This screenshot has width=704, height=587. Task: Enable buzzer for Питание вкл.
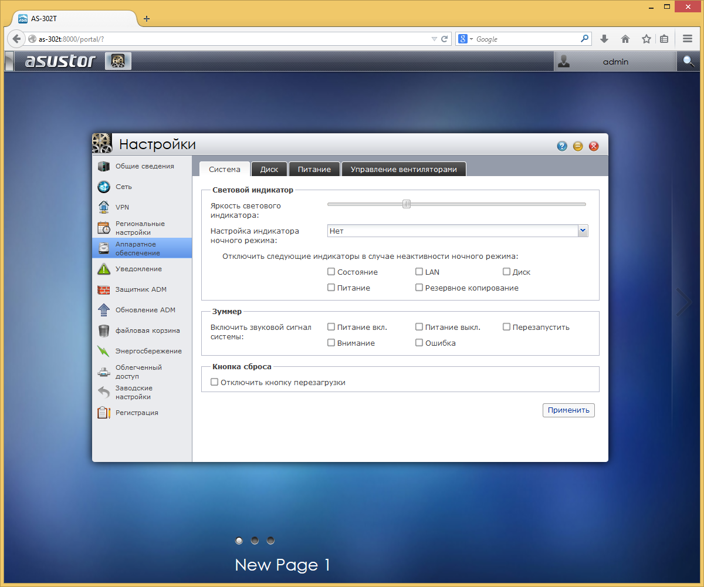click(x=331, y=327)
